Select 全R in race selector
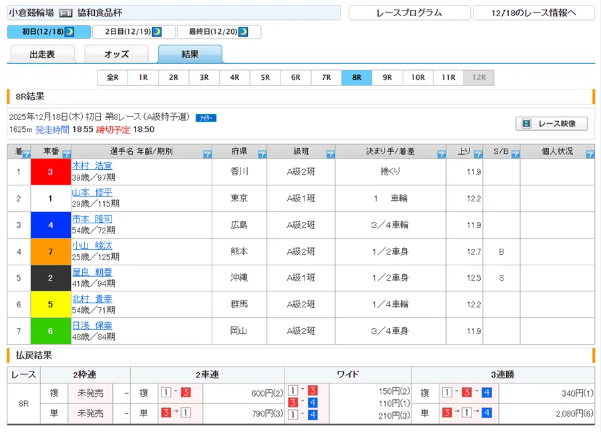This screenshot has height=432, width=601. point(112,77)
